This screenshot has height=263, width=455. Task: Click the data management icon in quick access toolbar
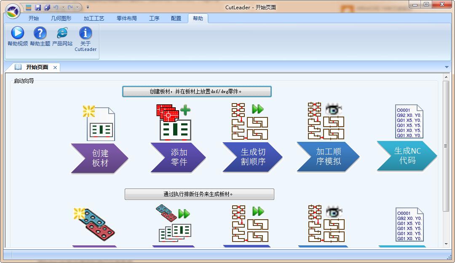pos(29,8)
